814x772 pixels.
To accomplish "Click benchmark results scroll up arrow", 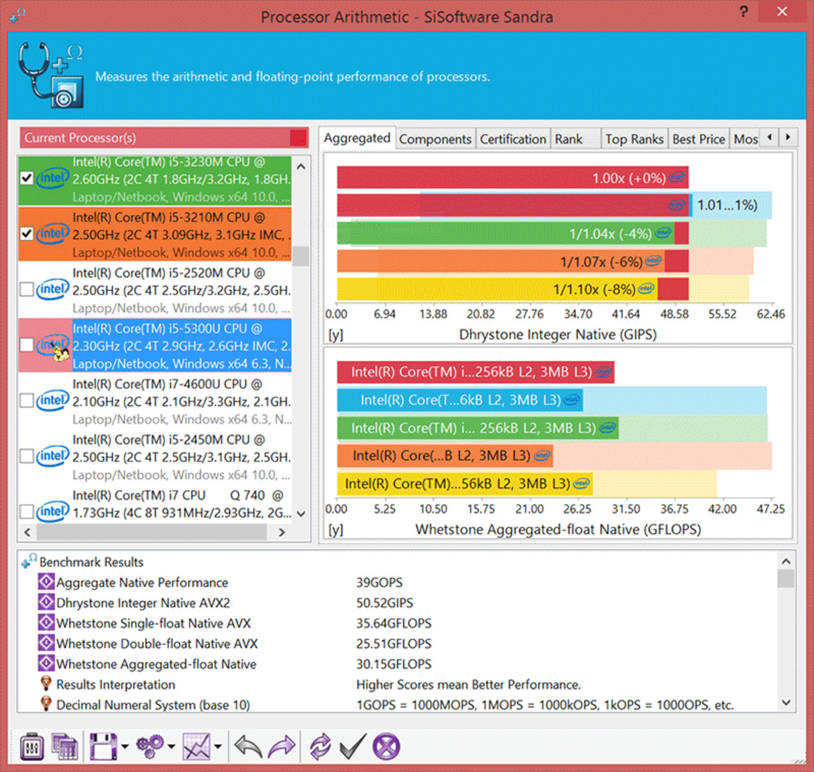I will pos(786,561).
